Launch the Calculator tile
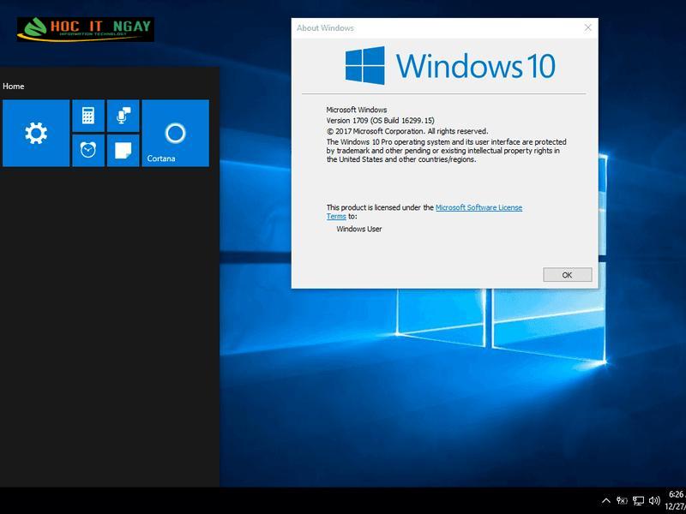This screenshot has height=514, width=686. pos(88,116)
